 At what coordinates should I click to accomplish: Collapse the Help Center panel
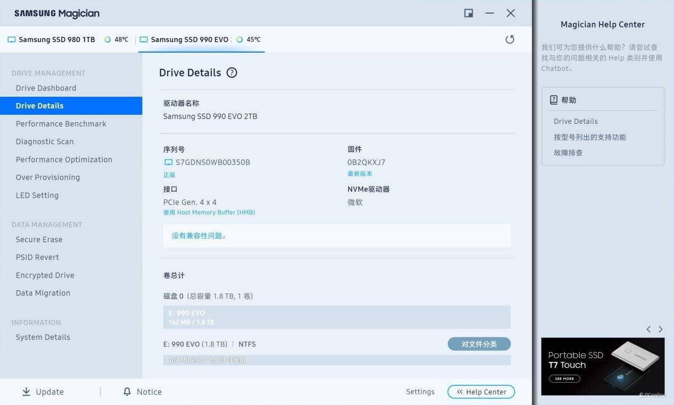coord(481,392)
